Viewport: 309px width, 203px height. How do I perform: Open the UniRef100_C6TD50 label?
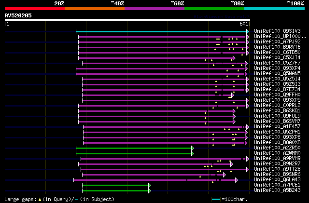277,53
